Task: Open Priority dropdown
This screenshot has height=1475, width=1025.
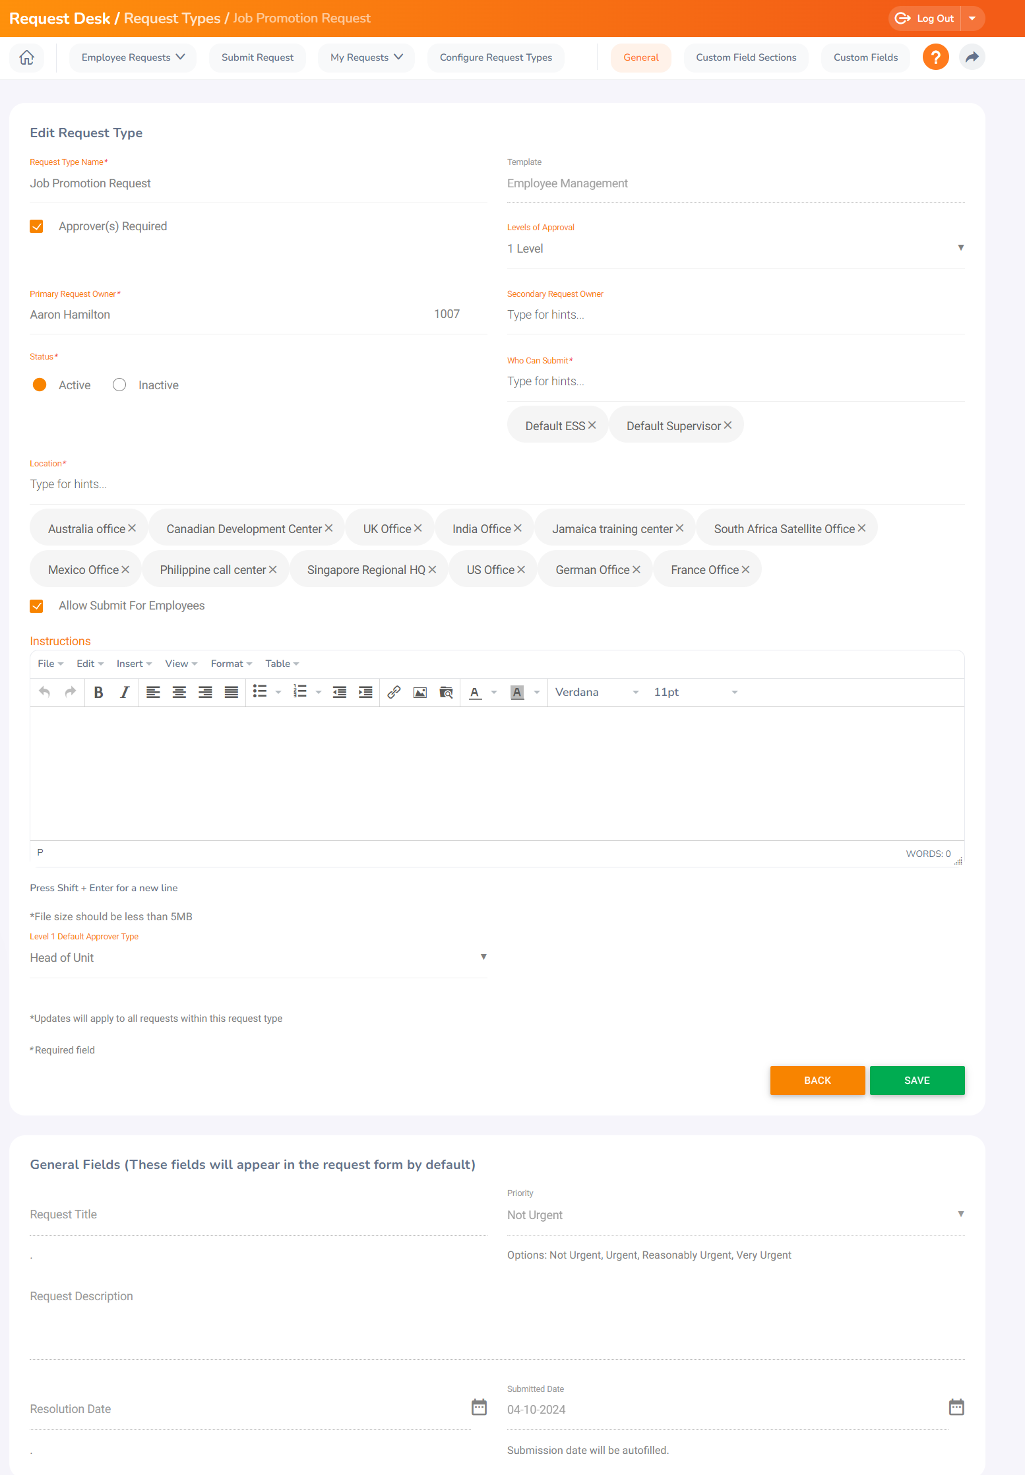Action: pyautogui.click(x=735, y=1215)
